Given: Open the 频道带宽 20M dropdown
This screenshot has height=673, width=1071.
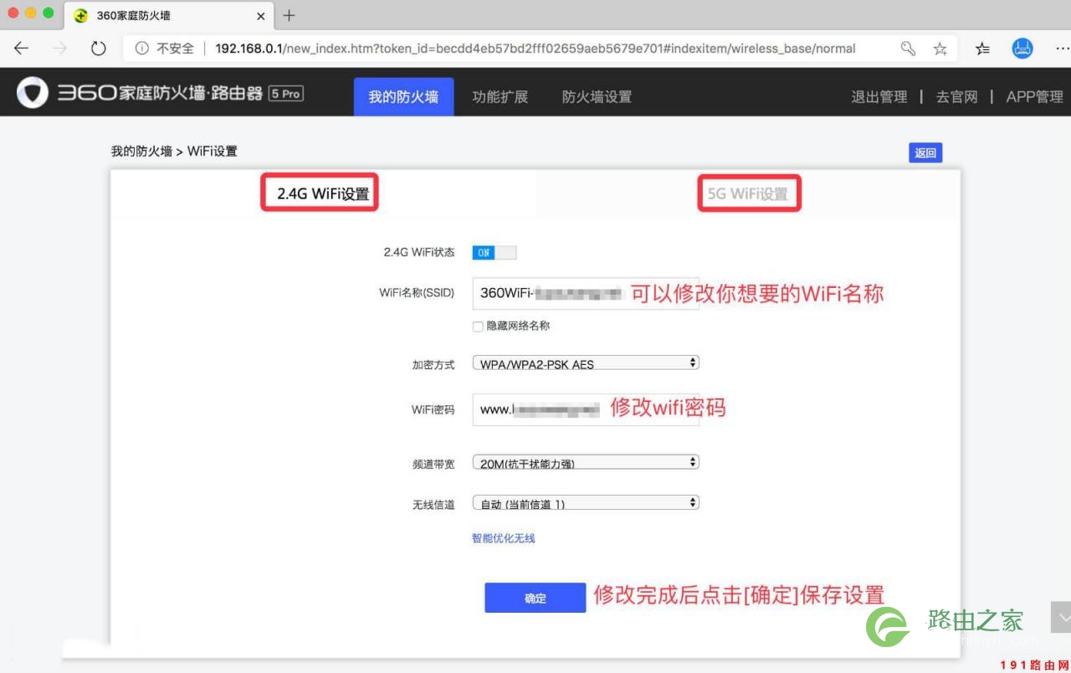Looking at the screenshot, I should point(586,462).
